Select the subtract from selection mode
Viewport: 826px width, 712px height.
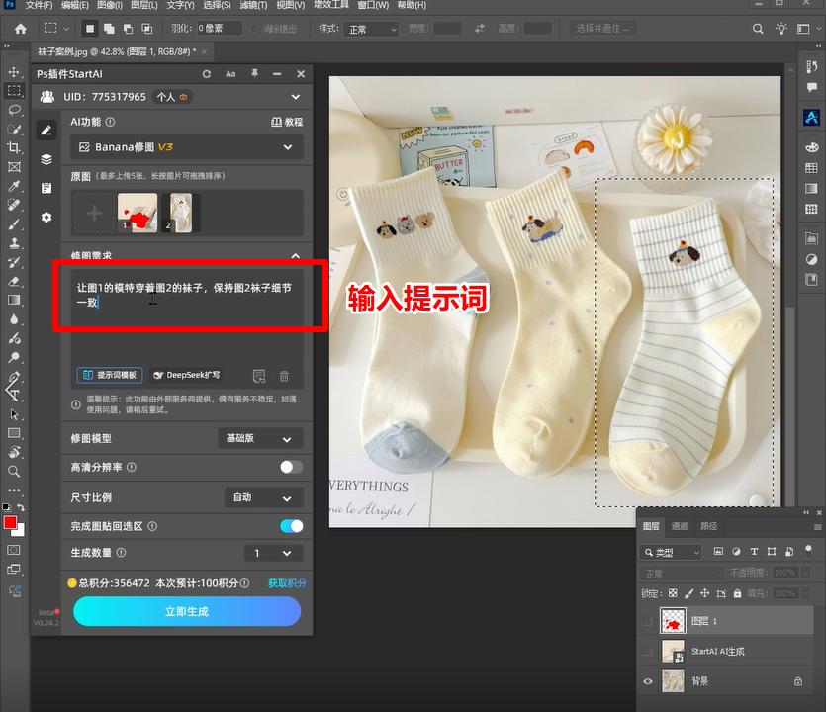(x=128, y=29)
